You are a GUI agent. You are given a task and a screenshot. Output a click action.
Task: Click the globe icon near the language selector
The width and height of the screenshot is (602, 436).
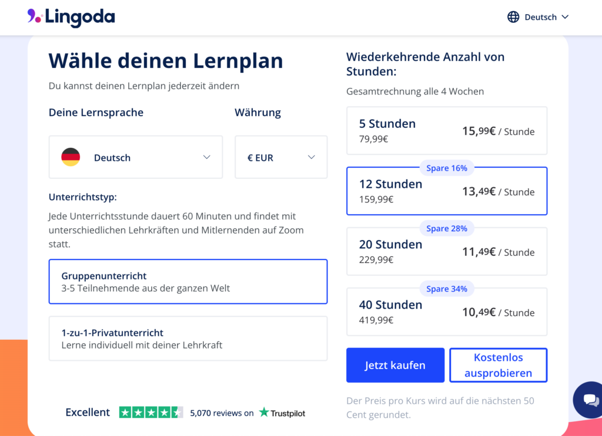pos(514,17)
